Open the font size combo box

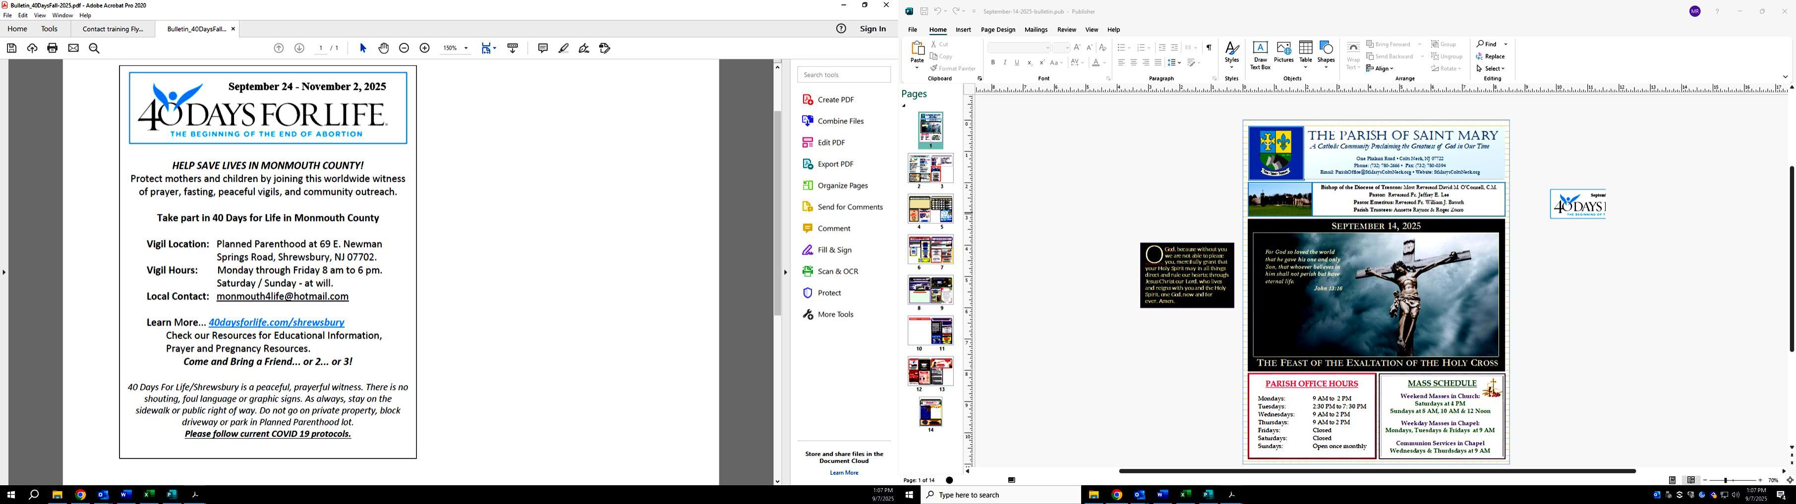[1061, 48]
